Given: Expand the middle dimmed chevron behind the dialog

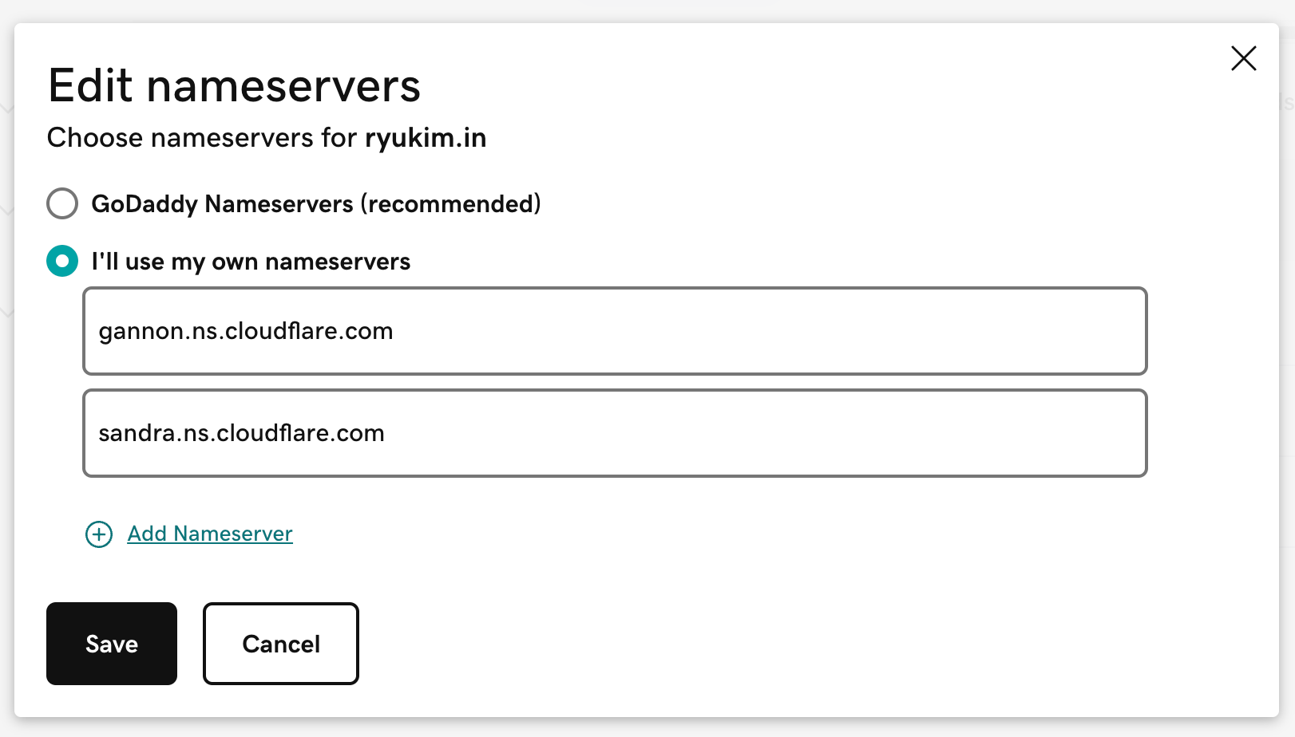Looking at the screenshot, I should click(x=7, y=211).
